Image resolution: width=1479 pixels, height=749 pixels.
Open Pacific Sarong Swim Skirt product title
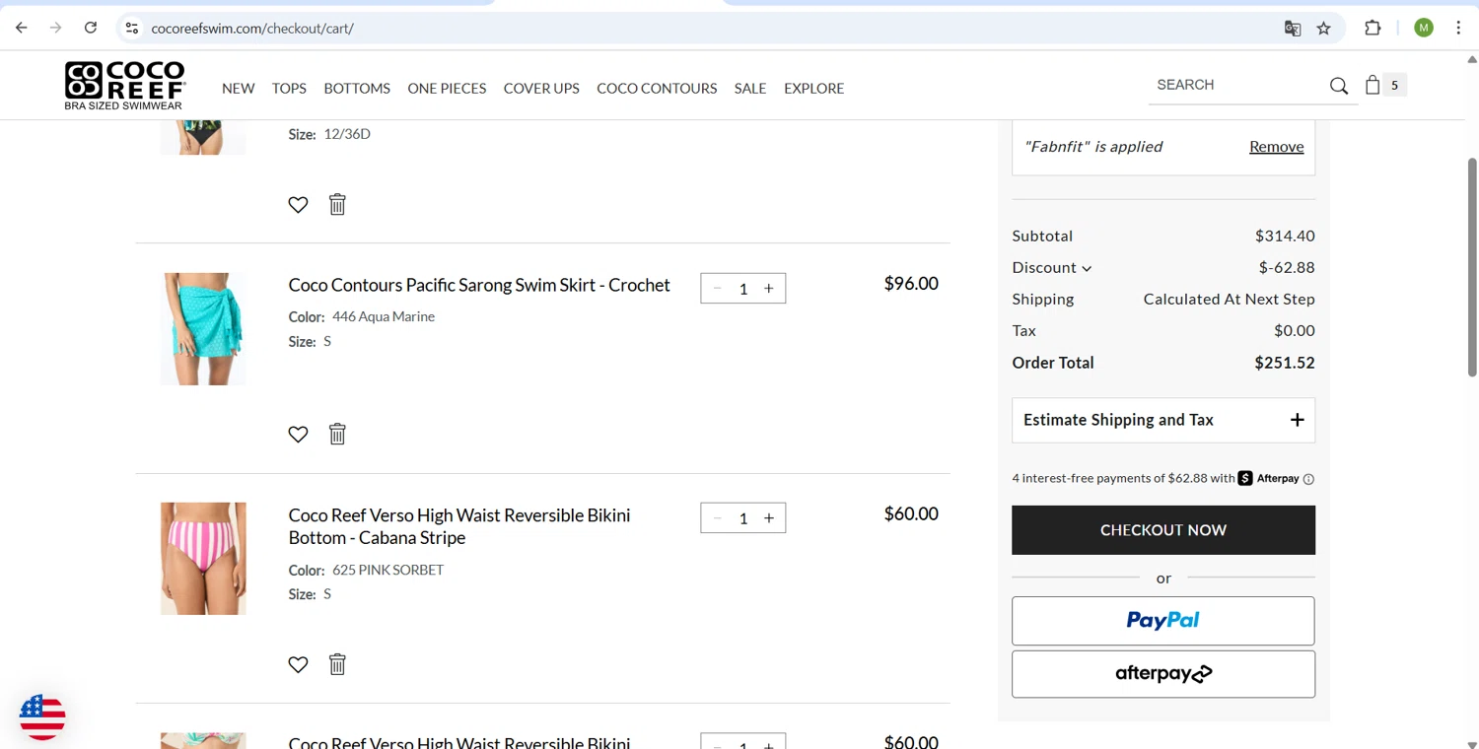(479, 285)
